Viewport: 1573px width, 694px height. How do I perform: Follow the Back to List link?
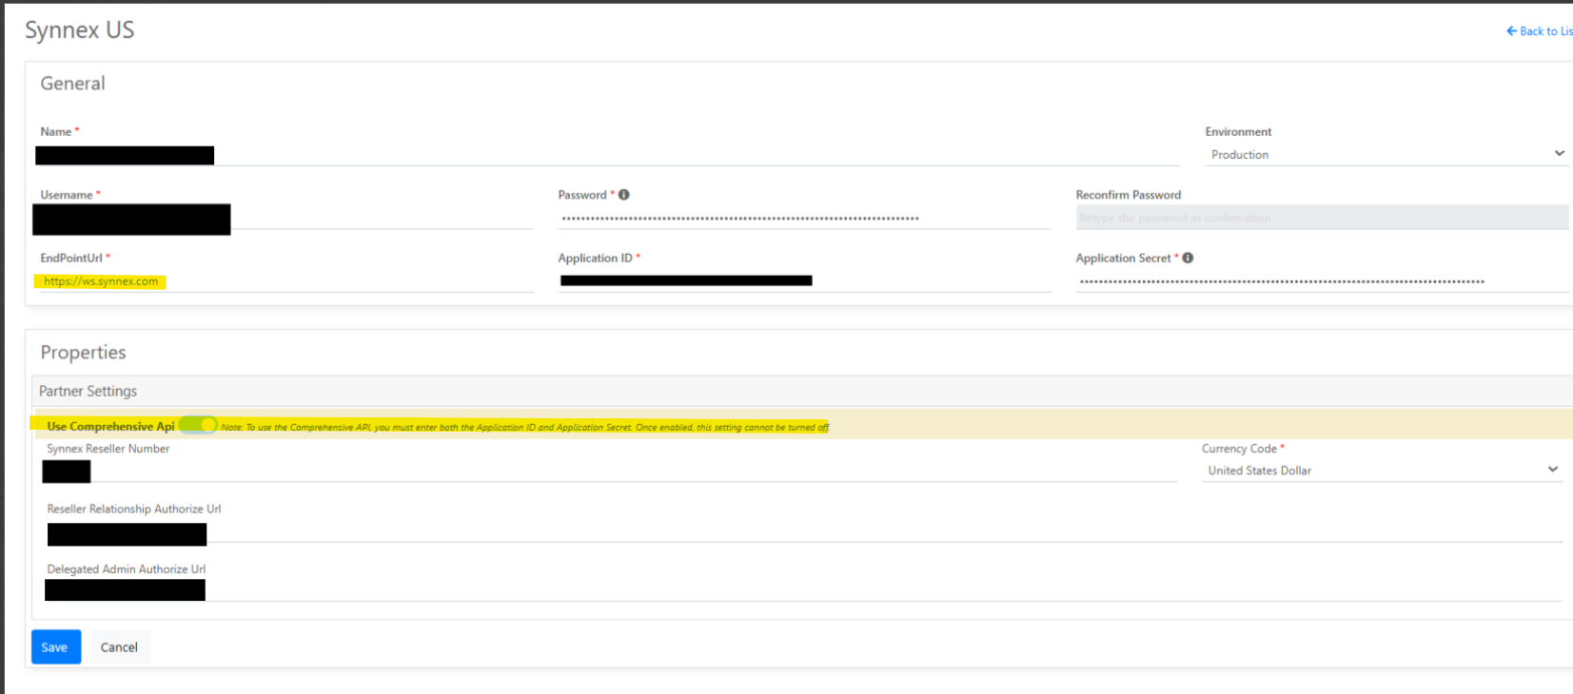pos(1539,31)
